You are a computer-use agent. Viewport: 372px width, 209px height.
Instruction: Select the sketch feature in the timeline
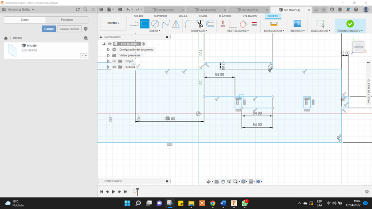click(x=135, y=192)
